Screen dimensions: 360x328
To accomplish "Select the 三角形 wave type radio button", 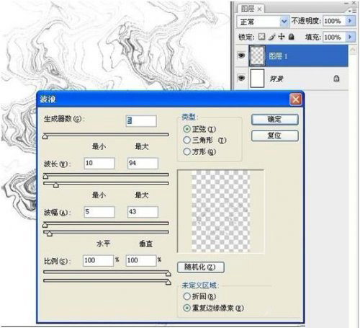I will coord(186,140).
